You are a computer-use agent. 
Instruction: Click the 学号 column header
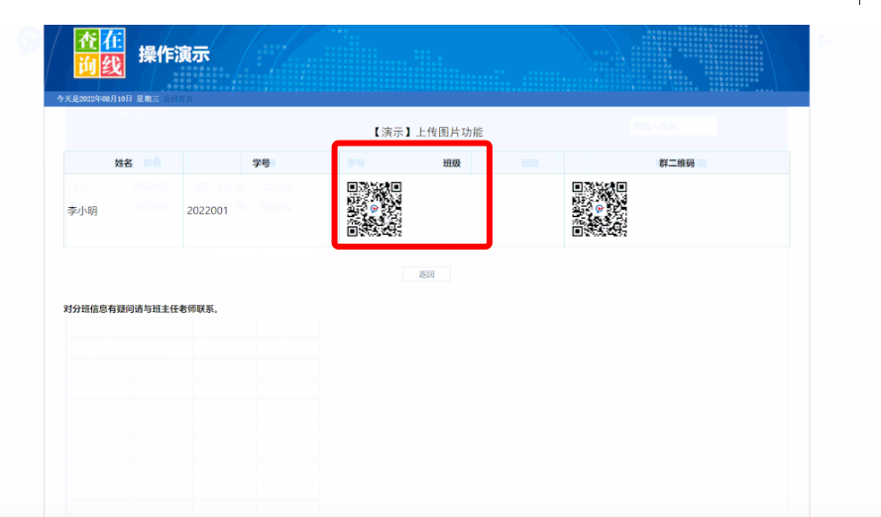point(262,162)
